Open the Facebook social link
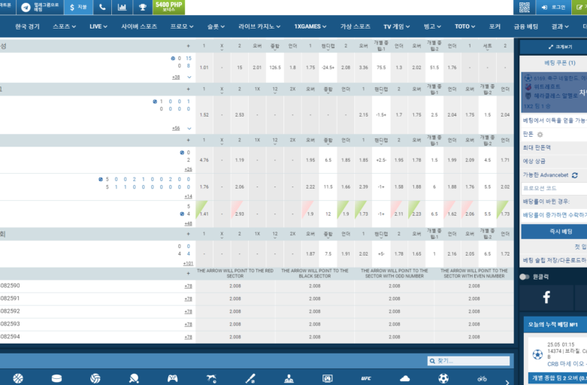This screenshot has width=587, height=385. pyautogui.click(x=546, y=297)
